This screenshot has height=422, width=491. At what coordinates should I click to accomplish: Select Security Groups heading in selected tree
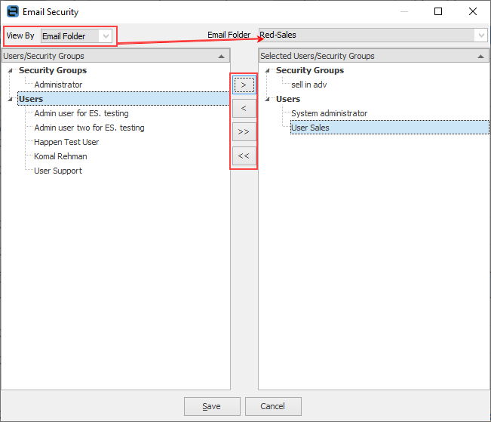[310, 70]
